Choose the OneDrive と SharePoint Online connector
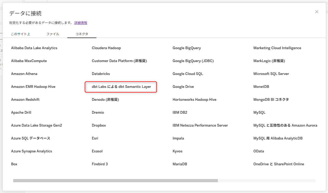The image size is (328, 193). (x=278, y=164)
